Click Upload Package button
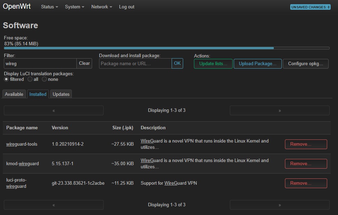Screen dimensions: 338x215 (257, 64)
